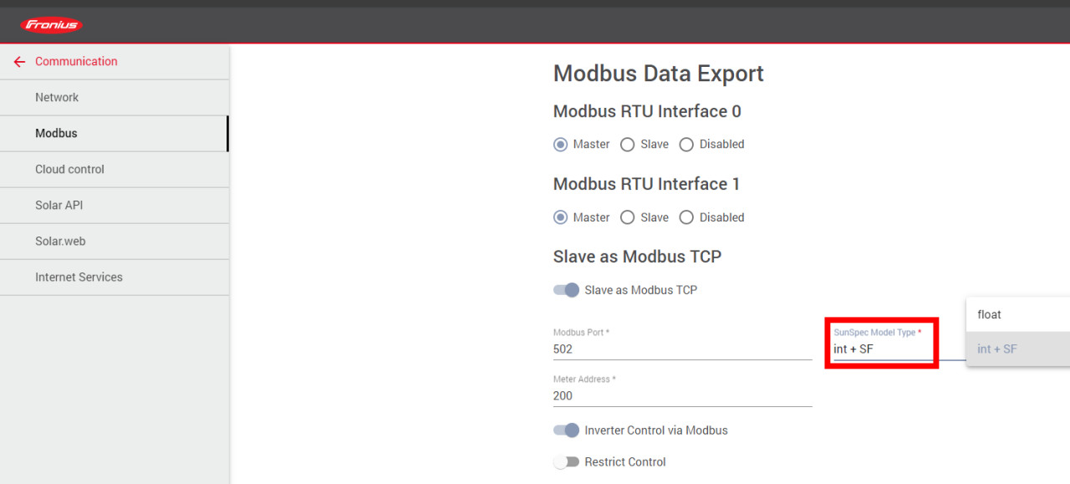Screen dimensions: 1070x484
Task: Select the Modbus menu item
Action: pos(56,134)
